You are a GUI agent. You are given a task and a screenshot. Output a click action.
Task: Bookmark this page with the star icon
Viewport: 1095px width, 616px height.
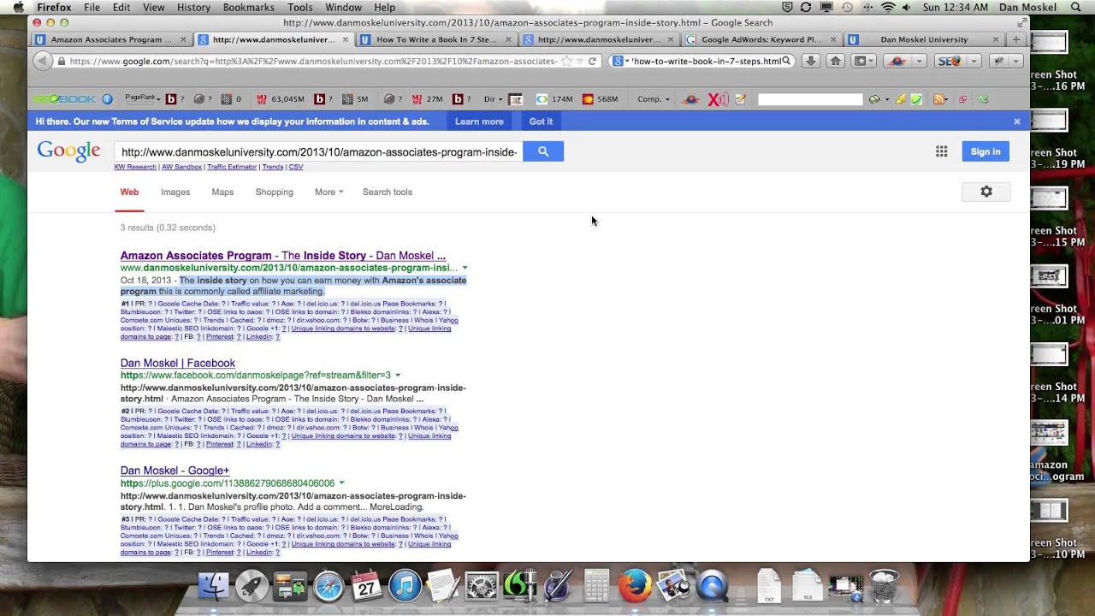[566, 62]
